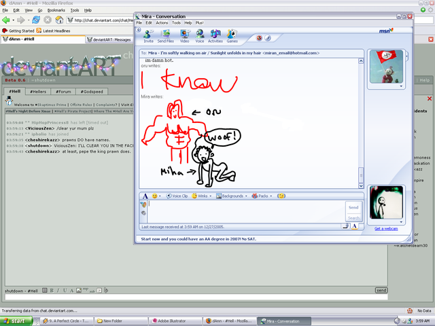Hide the display picture panel with the side arrow
The width and height of the screenshot is (435, 326).
tap(407, 56)
